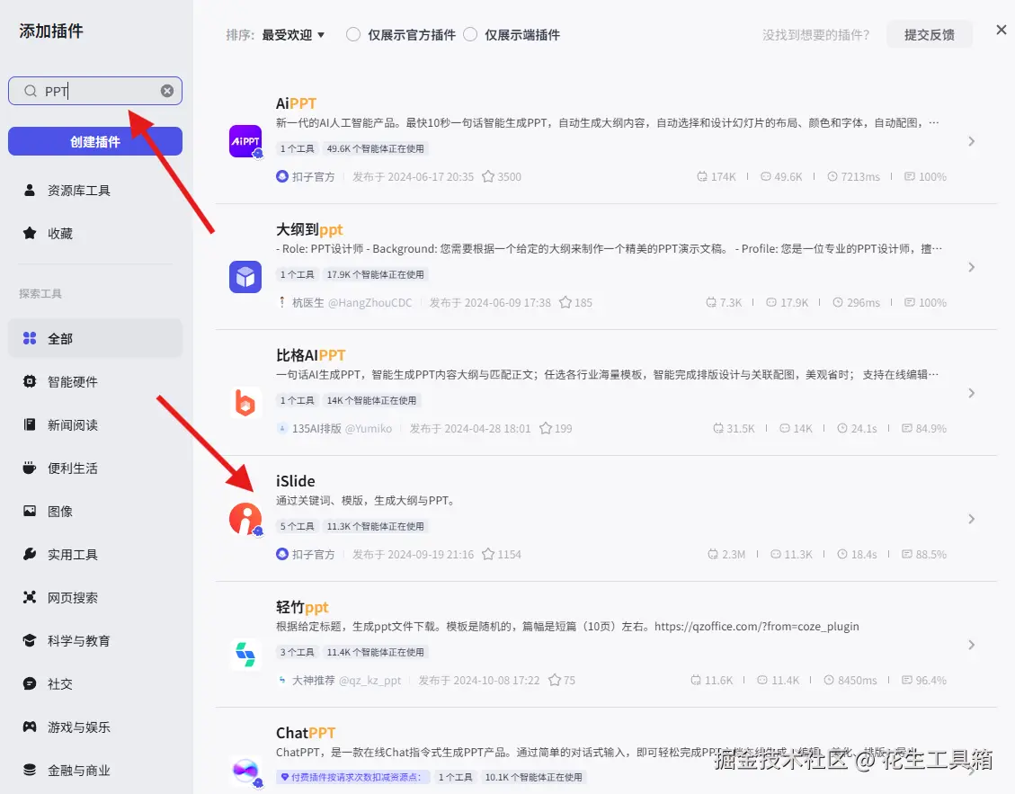Open the @qz_kz_ppt author link
The image size is (1015, 794).
click(x=370, y=680)
